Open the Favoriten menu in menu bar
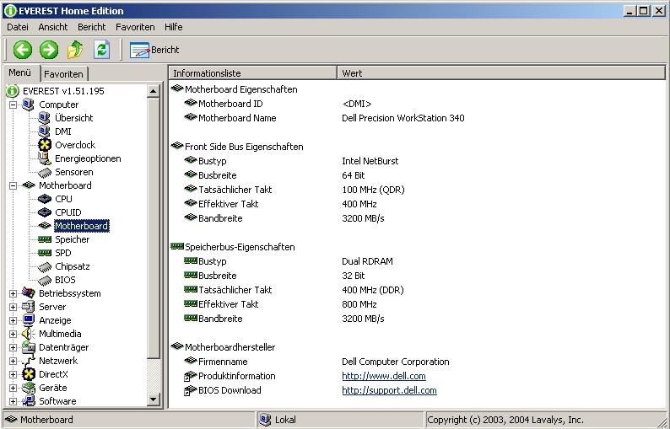670x429 pixels. point(135,27)
